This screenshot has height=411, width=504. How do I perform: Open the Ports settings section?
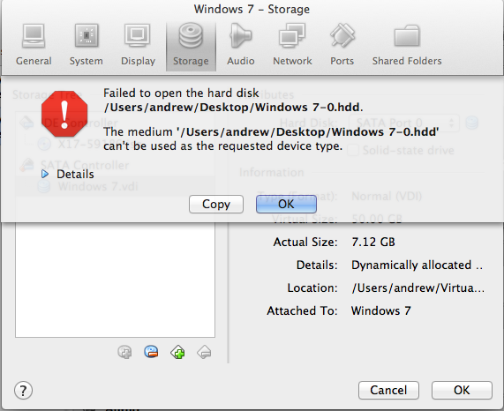342,45
